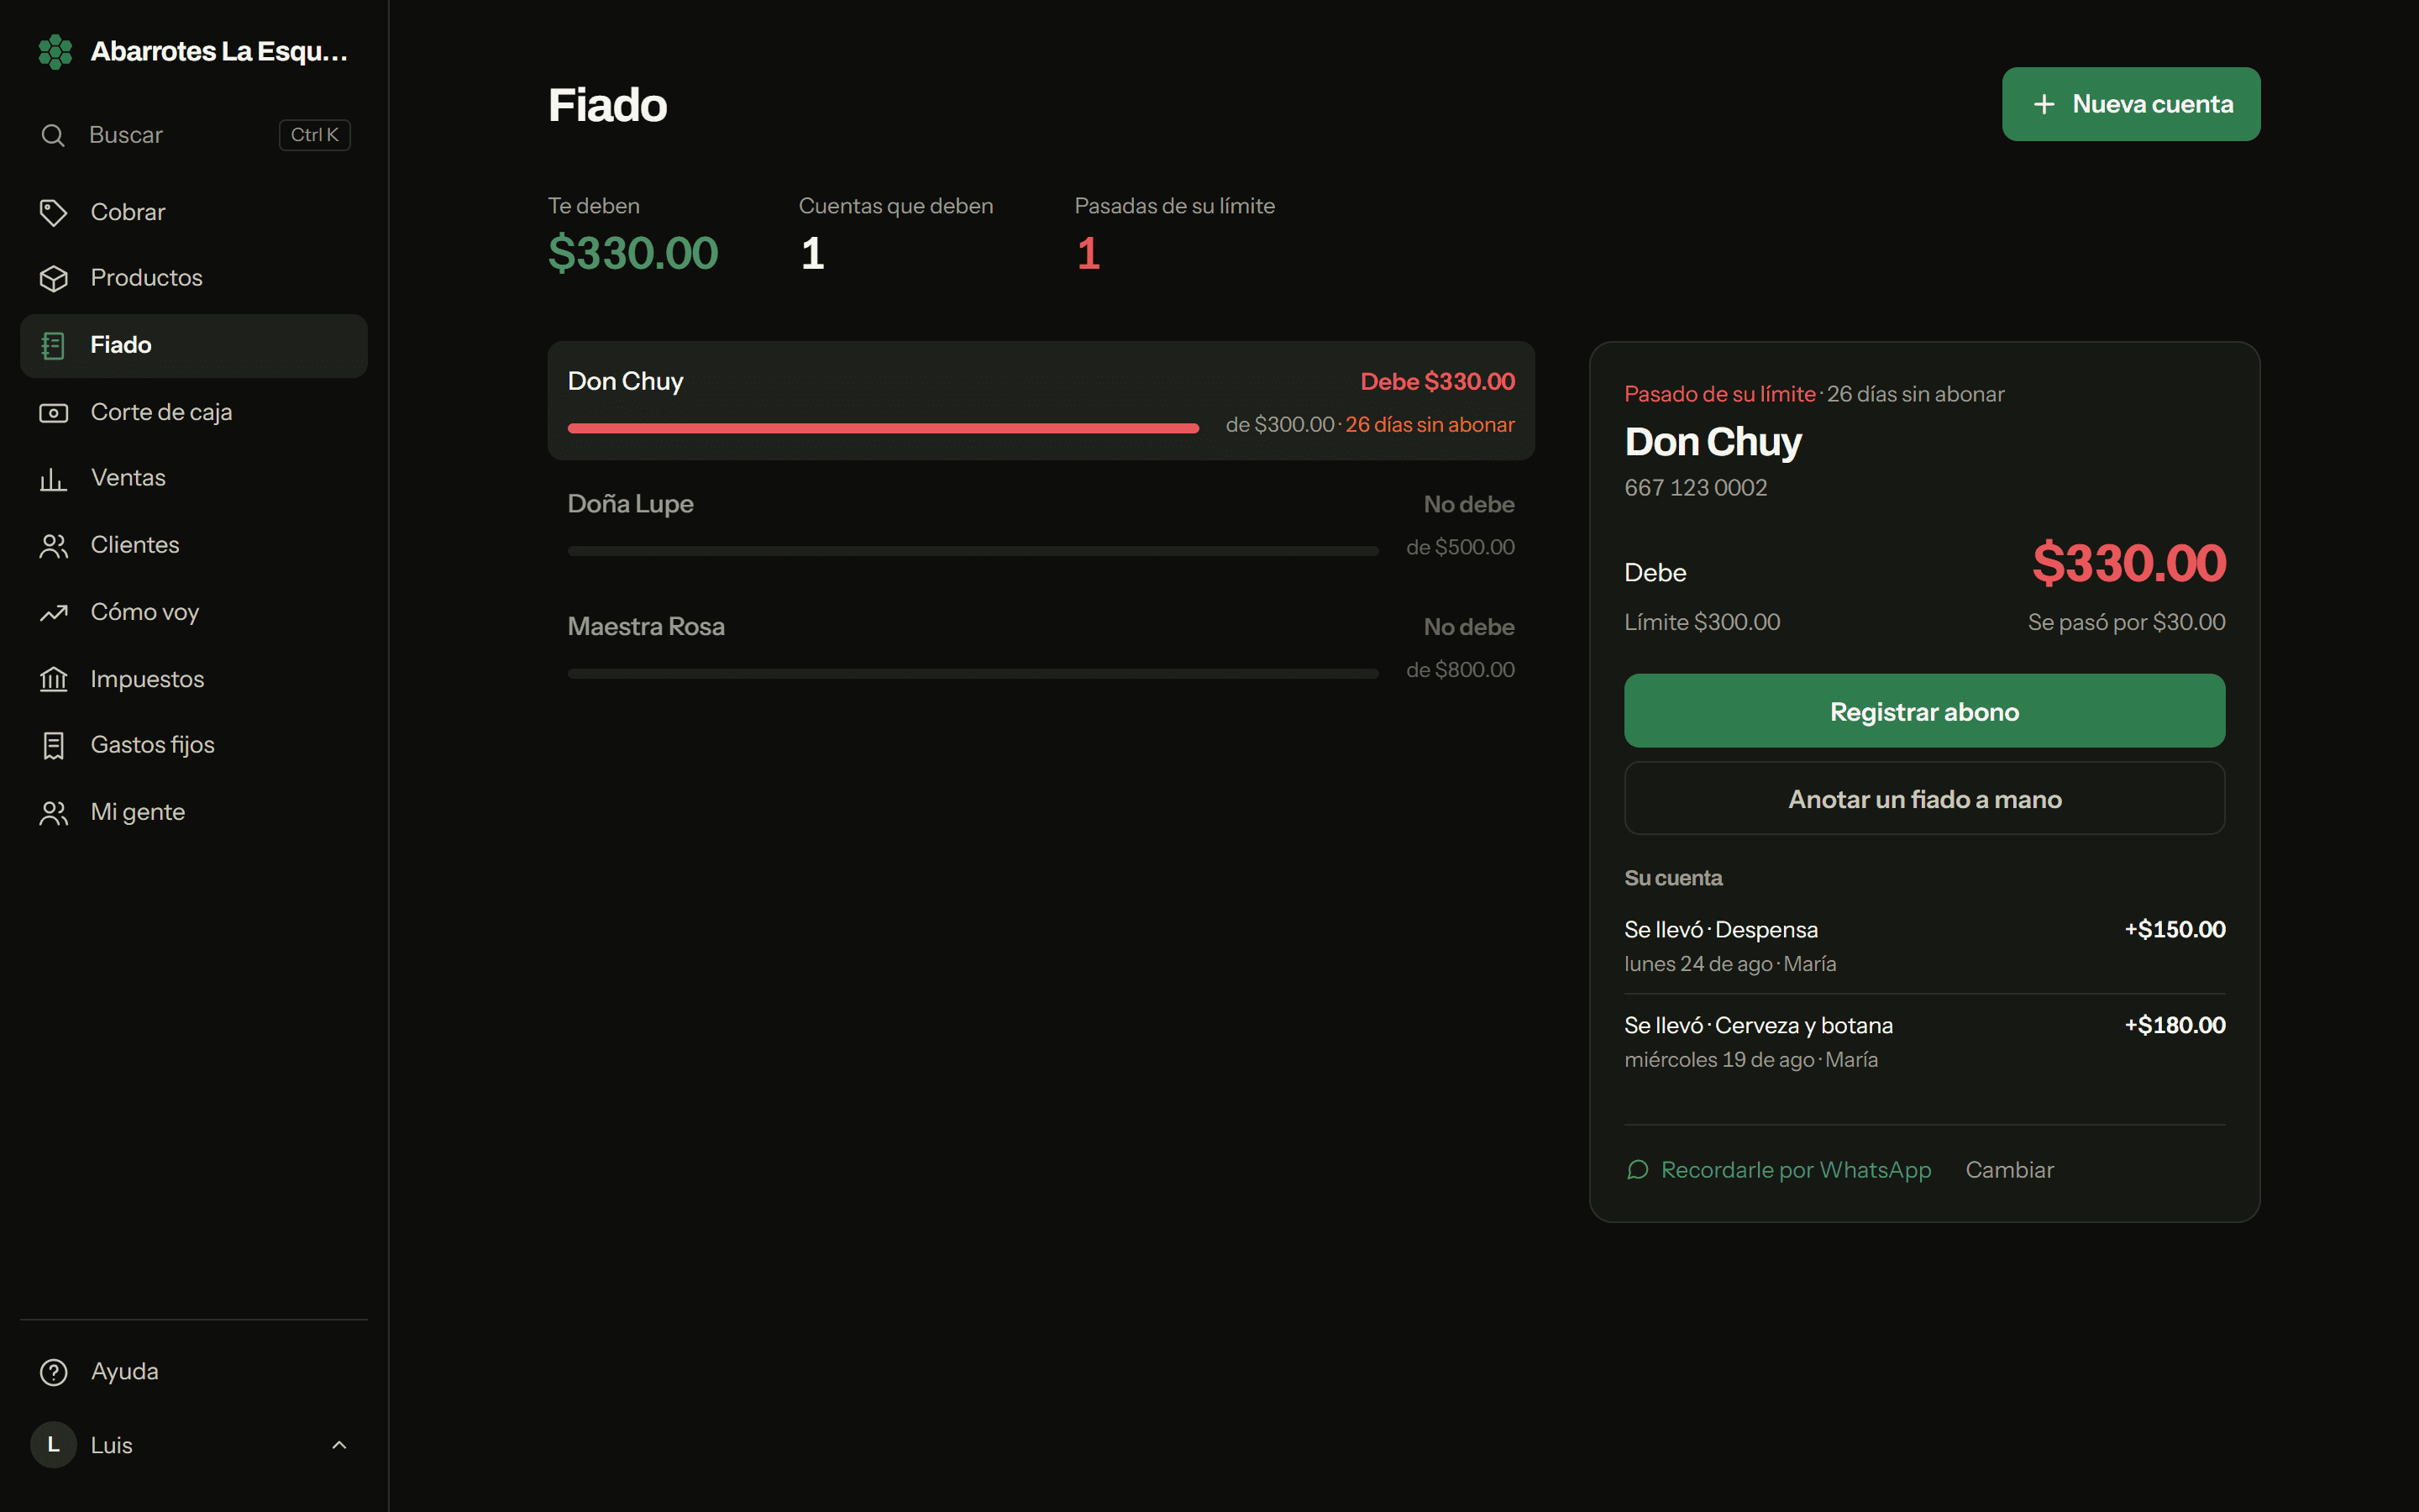This screenshot has width=2419, height=1512.
Task: Click the Nueva cuenta button
Action: 2130,104
